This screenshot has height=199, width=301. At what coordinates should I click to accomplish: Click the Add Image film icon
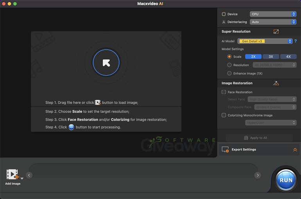pos(13,174)
